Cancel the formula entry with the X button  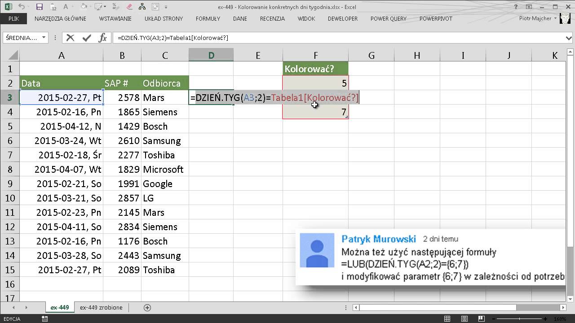70,38
